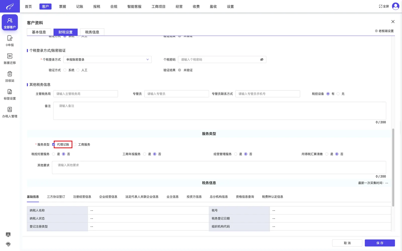The image size is (402, 251).
Task: Click the download client icon at sidebar bottom
Action: pyautogui.click(x=8, y=235)
